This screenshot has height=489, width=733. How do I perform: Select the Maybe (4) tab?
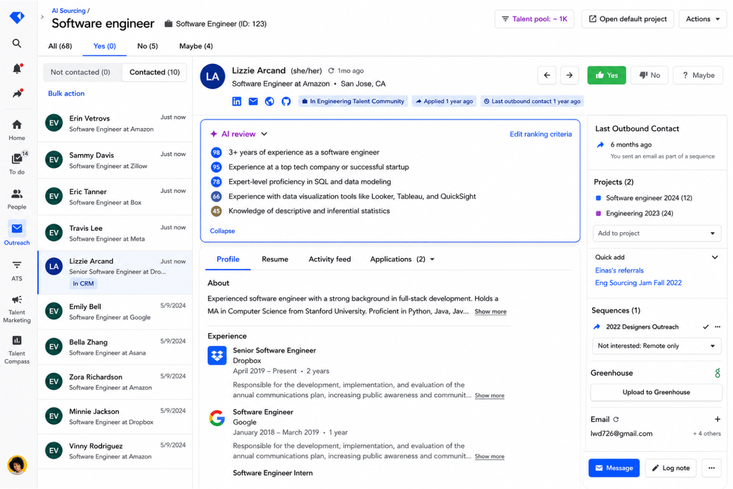196,46
